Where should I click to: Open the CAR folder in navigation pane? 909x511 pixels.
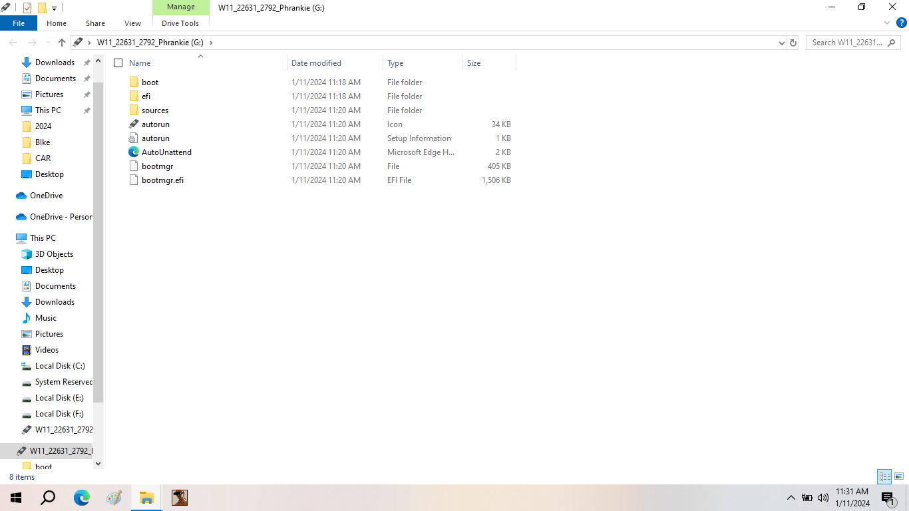(x=43, y=158)
